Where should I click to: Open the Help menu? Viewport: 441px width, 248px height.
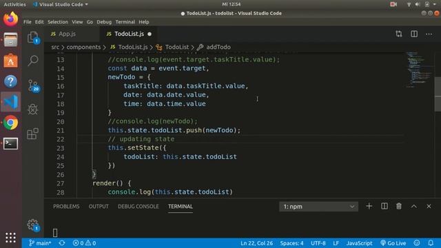(144, 22)
